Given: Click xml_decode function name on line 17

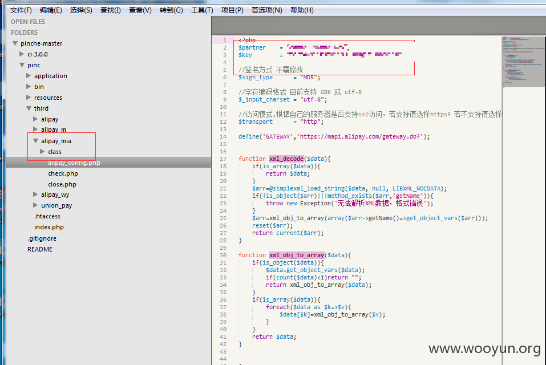Looking at the screenshot, I should pos(286,159).
